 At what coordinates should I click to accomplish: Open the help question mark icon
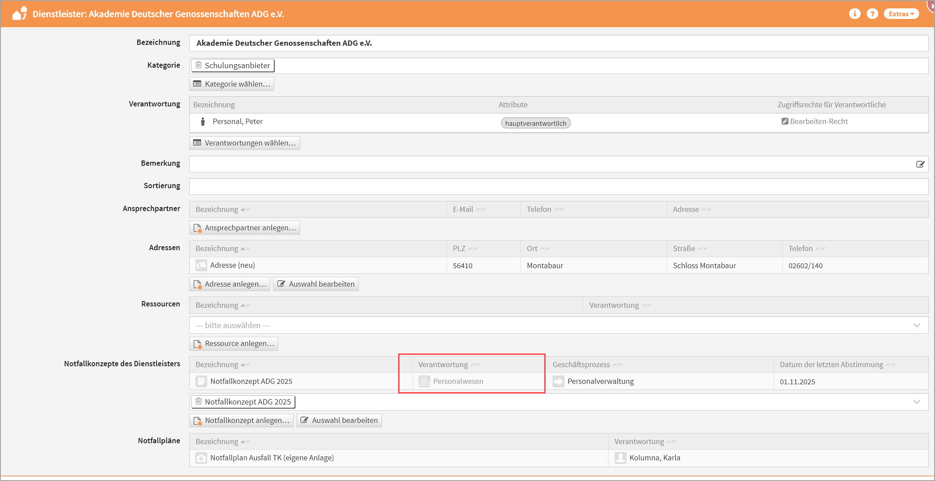pos(872,14)
